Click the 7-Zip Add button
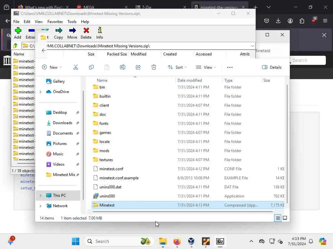The image size is (333, 249). 18,33
